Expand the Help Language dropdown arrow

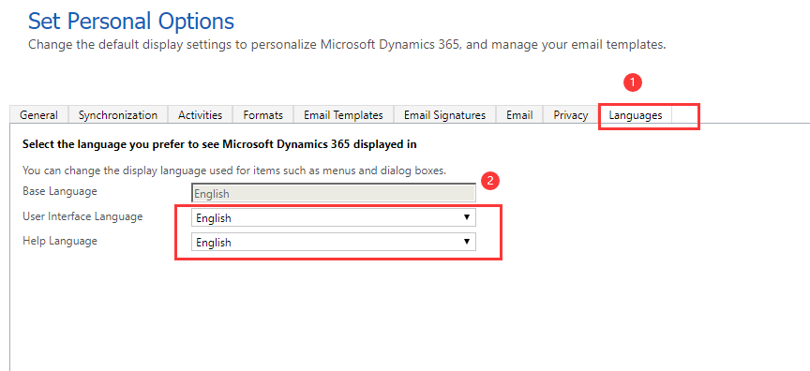(467, 242)
